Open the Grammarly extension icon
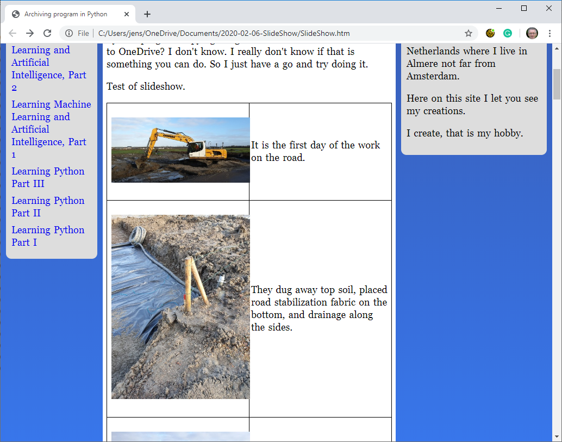This screenshot has width=562, height=442. 508,33
